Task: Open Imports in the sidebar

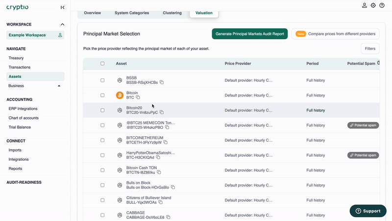Action: point(15,150)
